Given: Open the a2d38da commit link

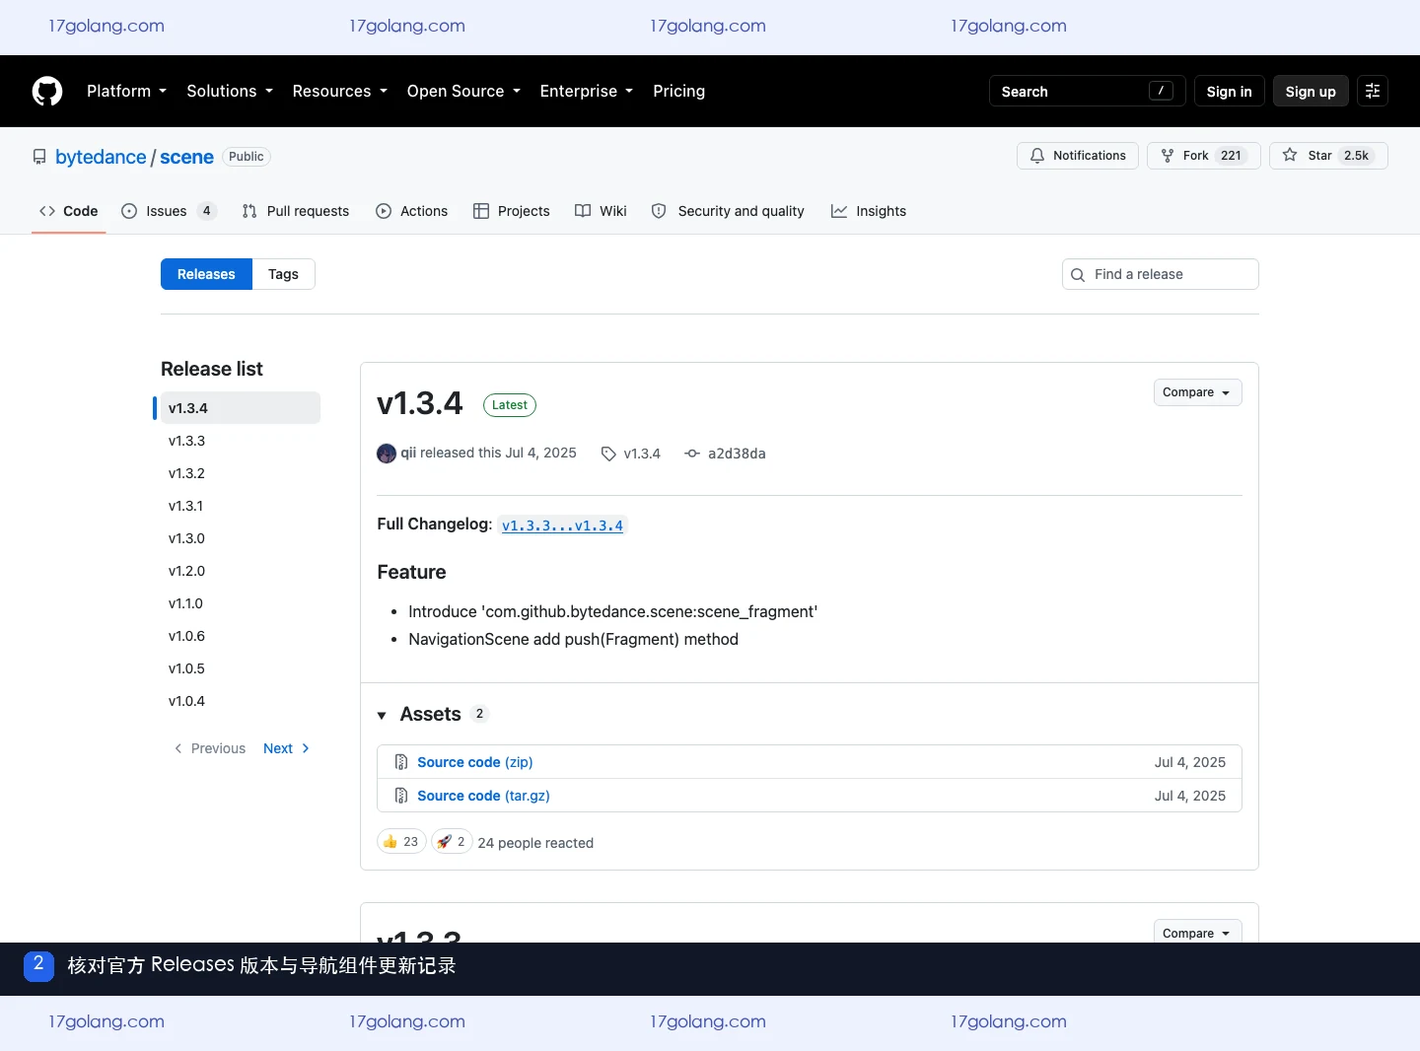Looking at the screenshot, I should 737,454.
